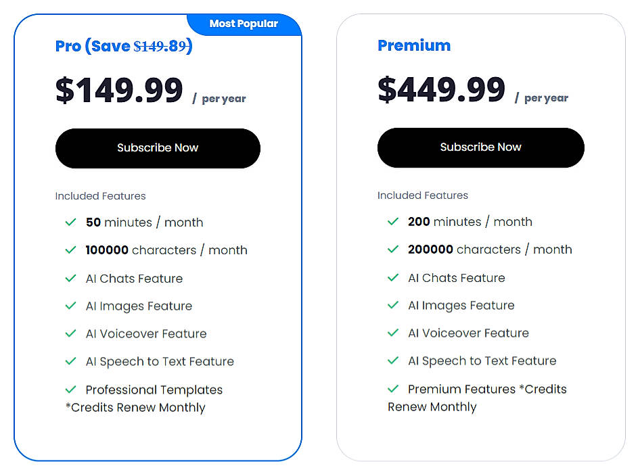Click the $449.99 price text

(x=440, y=89)
